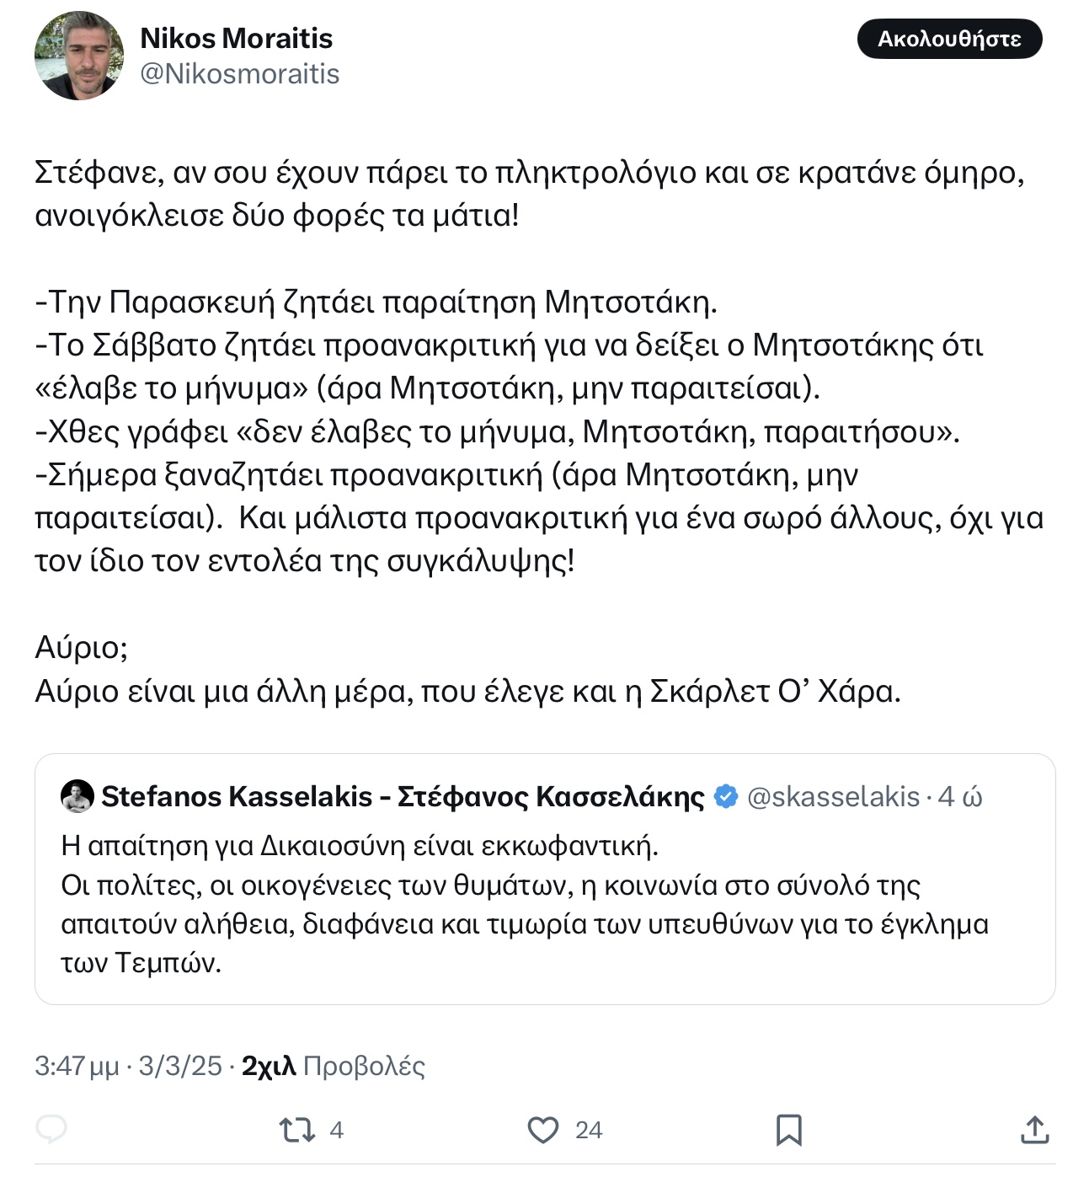Click the repost arrows icon

(296, 1129)
